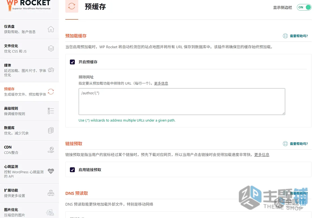The image size is (315, 218).
Task: Click the WP Rocket logo
Action: click(x=28, y=5)
